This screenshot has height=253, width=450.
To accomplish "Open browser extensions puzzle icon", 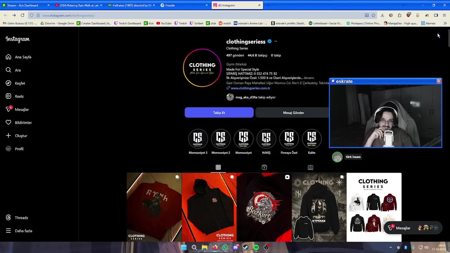I will (399, 15).
